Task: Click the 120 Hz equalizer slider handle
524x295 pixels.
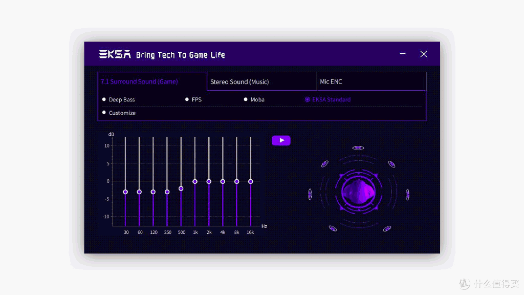Action: (x=153, y=192)
